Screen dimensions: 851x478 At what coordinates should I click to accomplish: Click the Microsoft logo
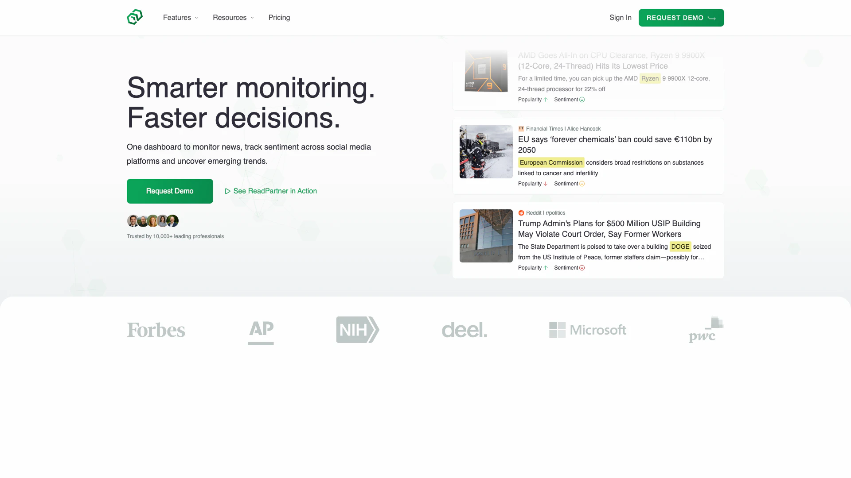(x=587, y=330)
